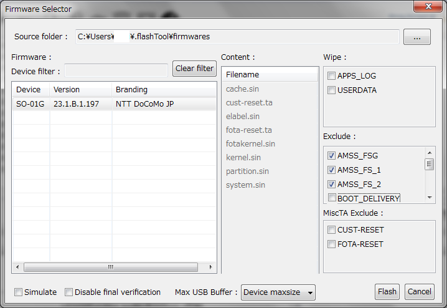Focus the Source folder path field
Image resolution: width=447 pixels, height=308 pixels.
(237, 37)
